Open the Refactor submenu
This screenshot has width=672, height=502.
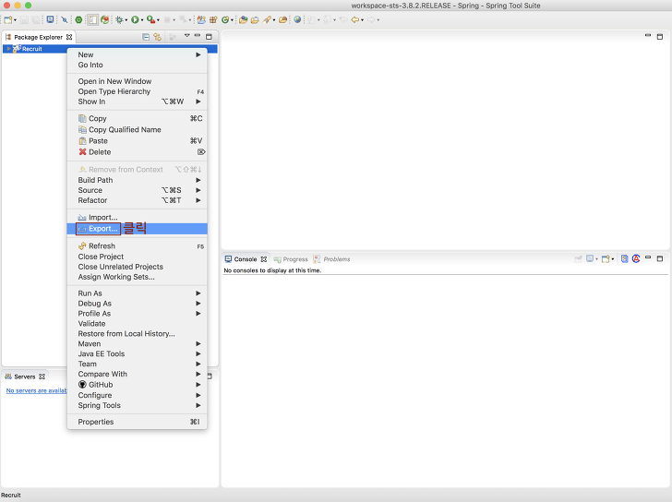click(x=138, y=200)
